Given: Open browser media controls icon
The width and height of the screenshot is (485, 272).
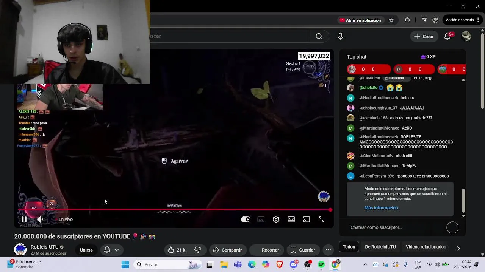Looking at the screenshot, I should pos(424,20).
